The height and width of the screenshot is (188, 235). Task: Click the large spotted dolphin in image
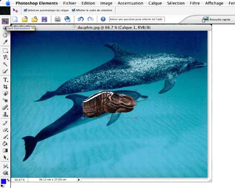pos(122,71)
